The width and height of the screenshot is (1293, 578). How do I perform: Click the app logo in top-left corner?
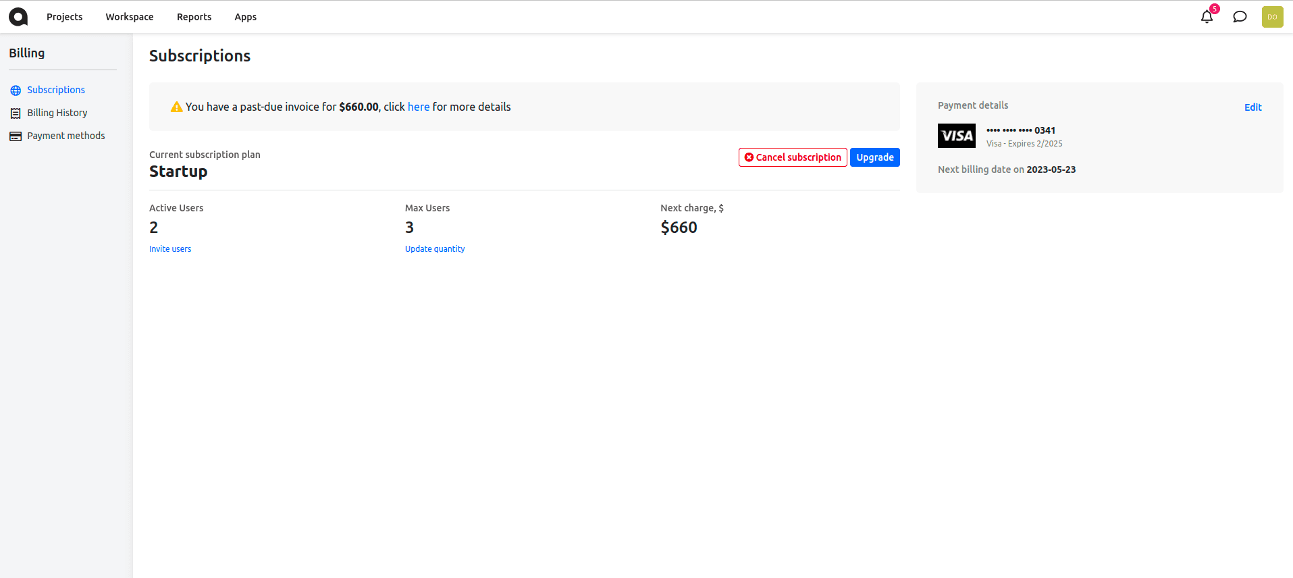(18, 17)
